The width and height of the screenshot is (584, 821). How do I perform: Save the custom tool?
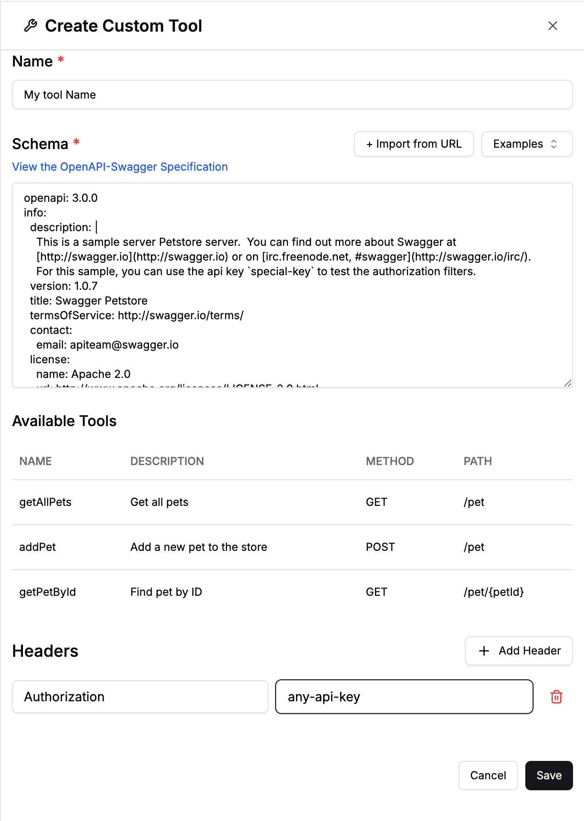point(549,776)
